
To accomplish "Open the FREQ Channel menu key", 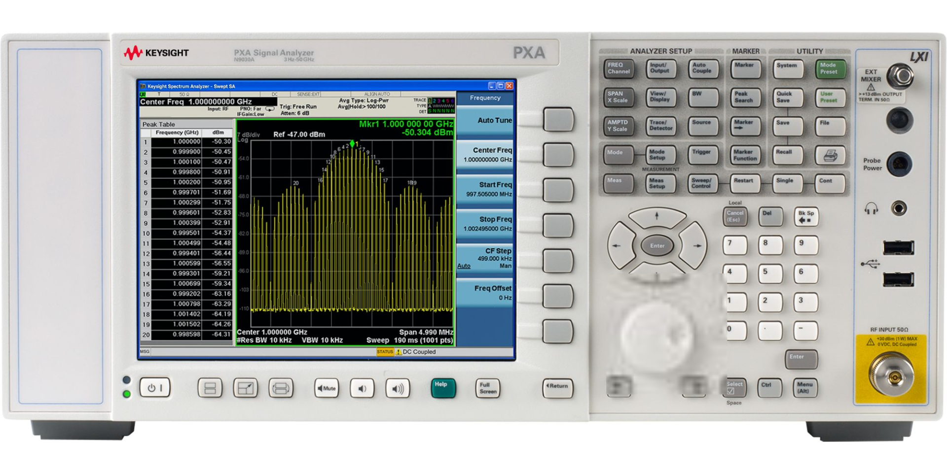I will (x=619, y=68).
